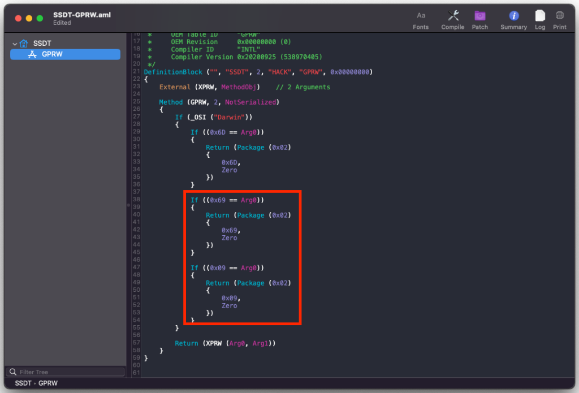Screen dimensions: 579x393
Task: Select the GPRW entry in the tree
Action: [x=52, y=54]
